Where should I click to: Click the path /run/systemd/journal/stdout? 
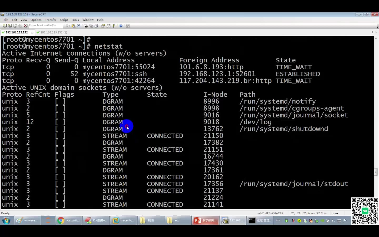(x=294, y=184)
